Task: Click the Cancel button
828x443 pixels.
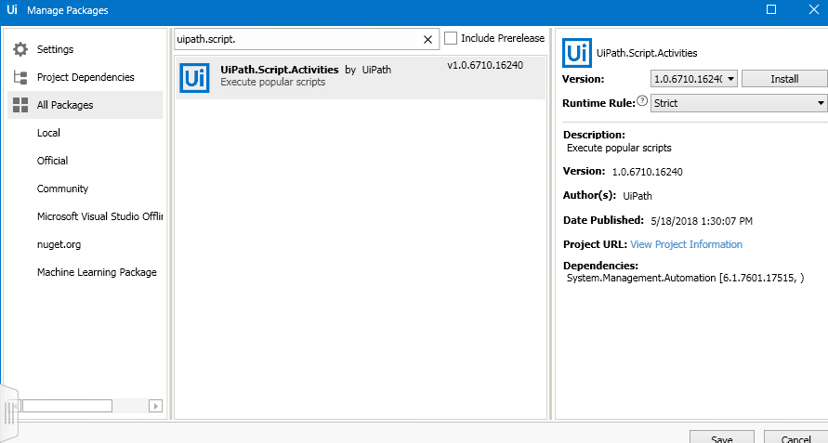Action: click(795, 437)
